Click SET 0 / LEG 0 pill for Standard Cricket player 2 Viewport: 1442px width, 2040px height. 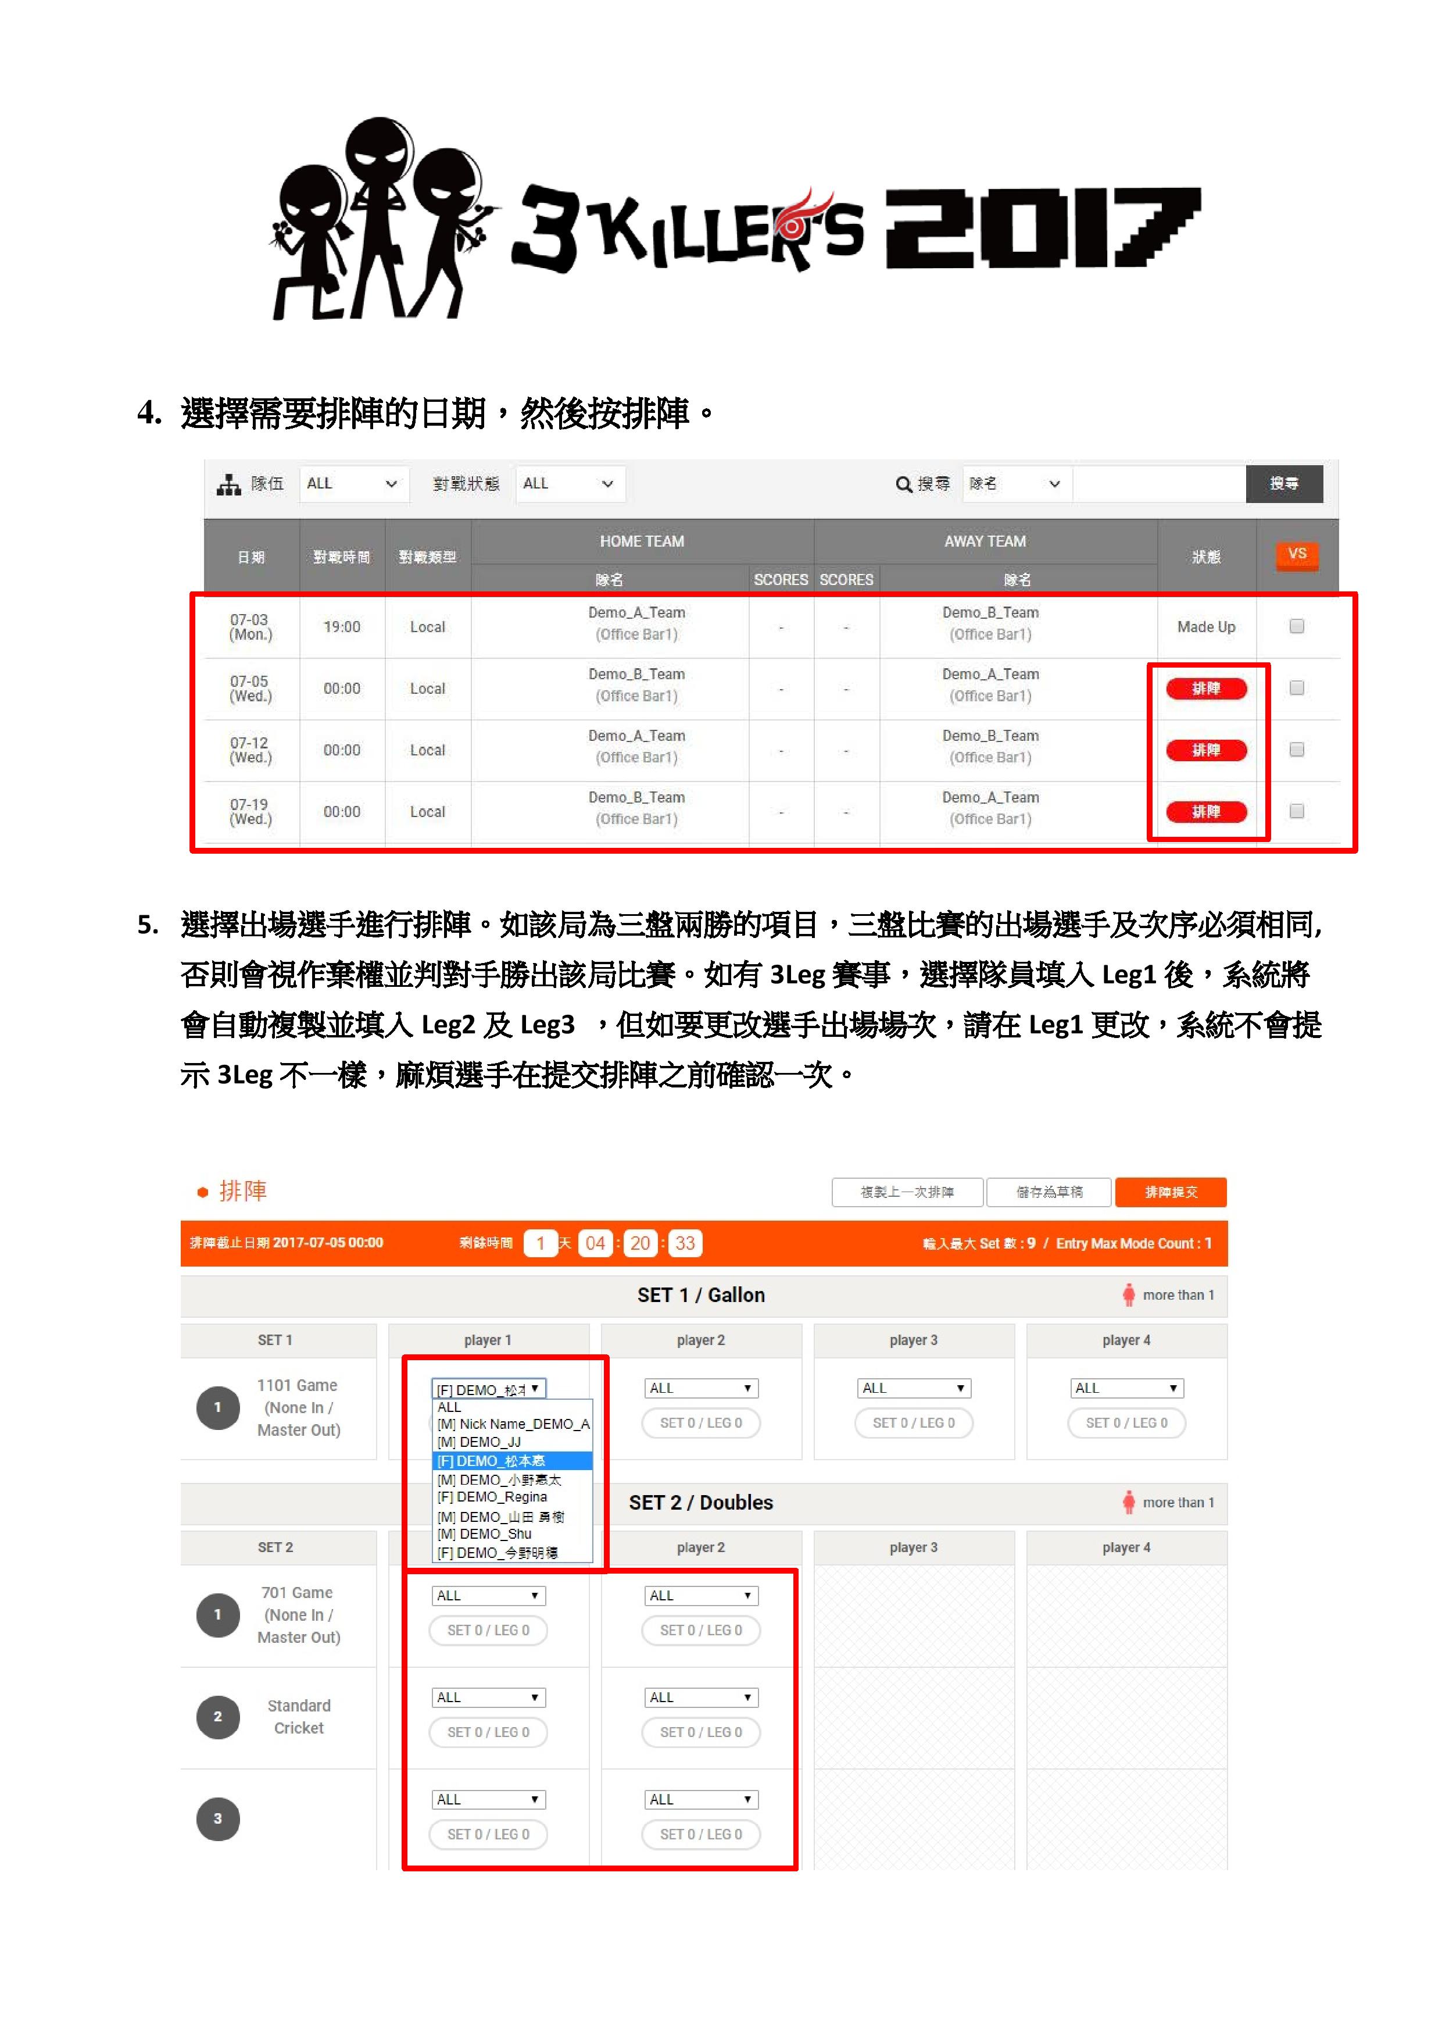point(702,1732)
